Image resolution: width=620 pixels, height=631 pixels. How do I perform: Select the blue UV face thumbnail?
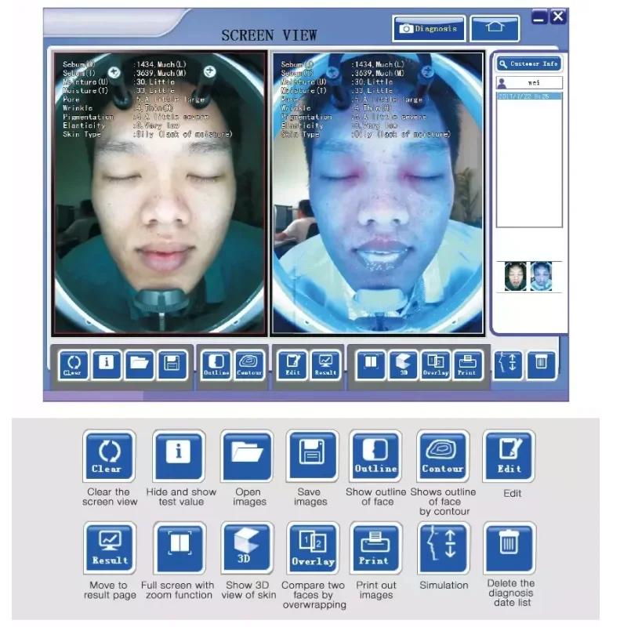click(541, 277)
